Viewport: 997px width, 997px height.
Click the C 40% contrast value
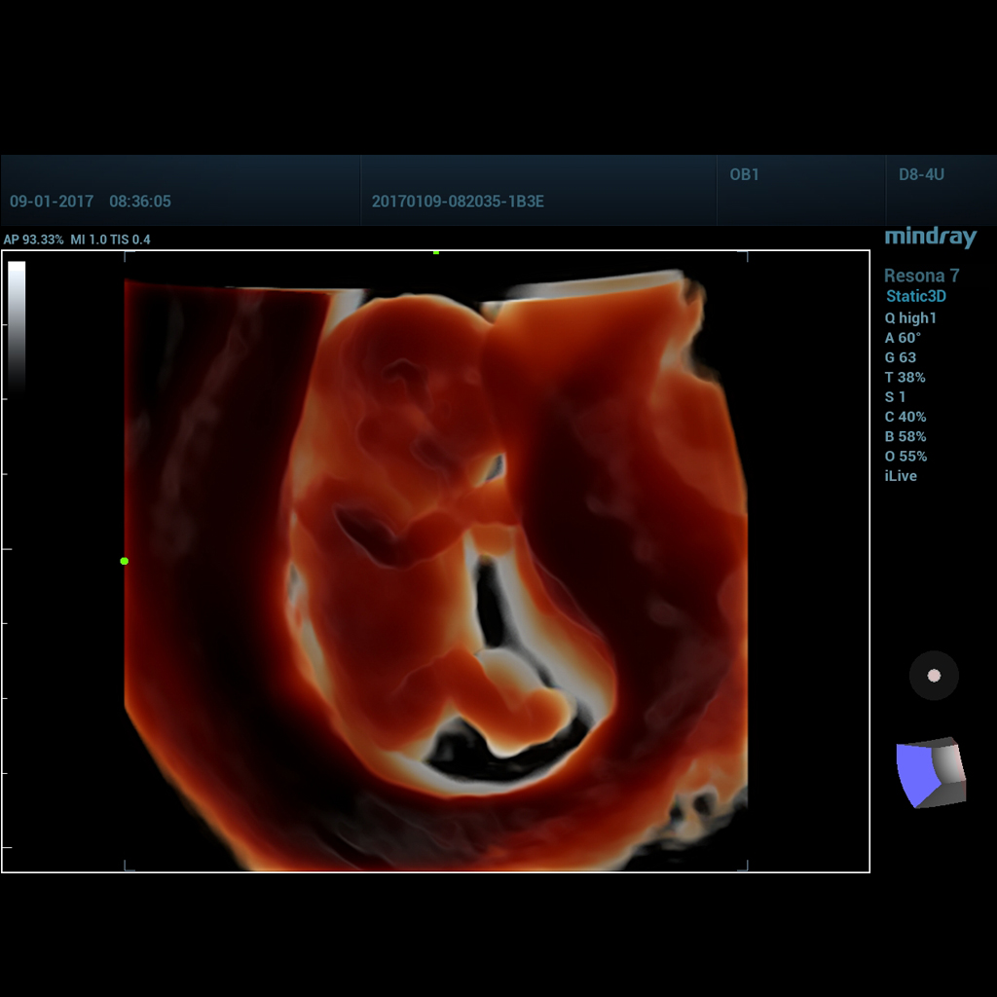coord(905,417)
